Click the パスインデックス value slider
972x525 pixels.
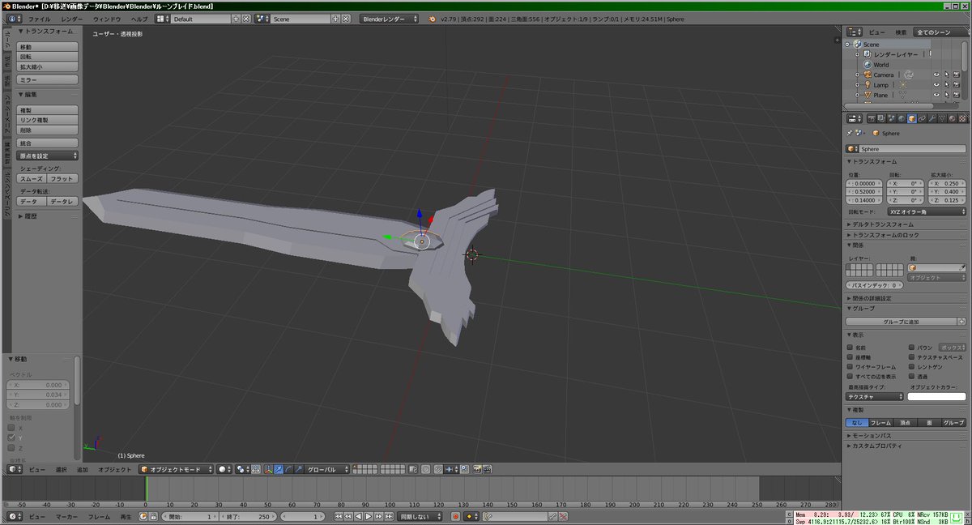(875, 285)
